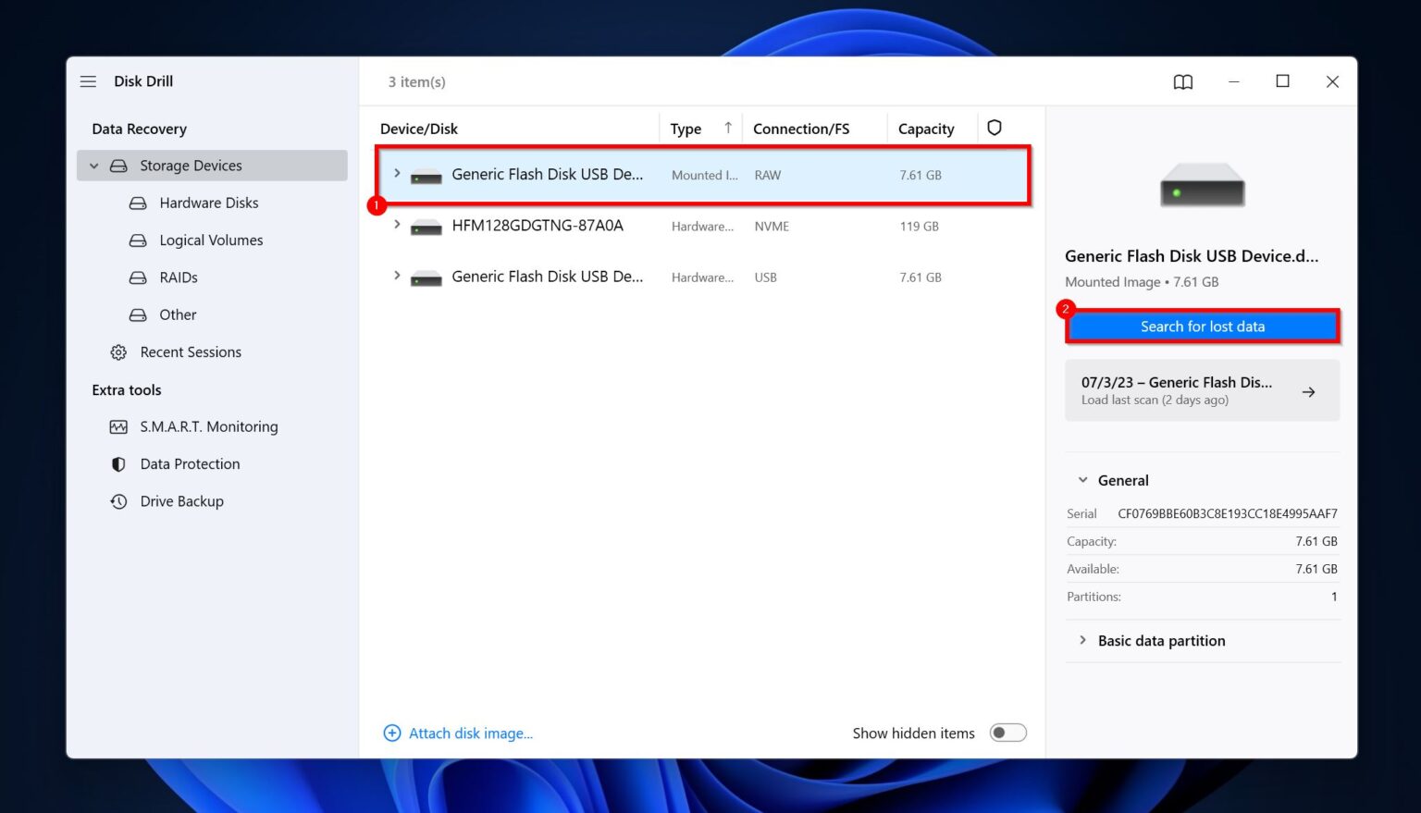Open the documentation book icon in title bar
This screenshot has width=1421, height=813.
(1182, 81)
